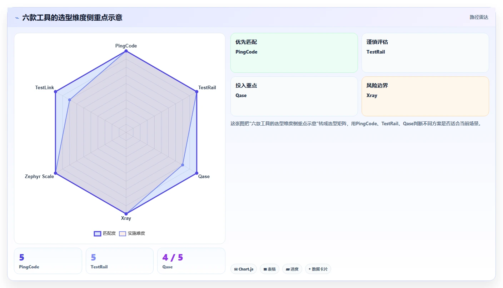This screenshot has height=288, width=503.
Task: Click the inner 实施难度 point near Qase
Action: [183, 165]
